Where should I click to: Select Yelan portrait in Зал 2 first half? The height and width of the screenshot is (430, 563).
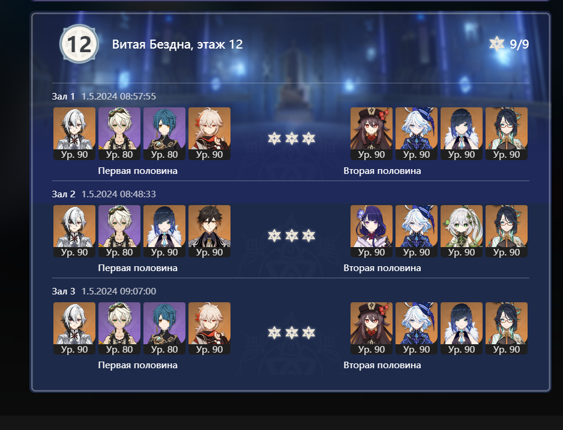pyautogui.click(x=164, y=231)
